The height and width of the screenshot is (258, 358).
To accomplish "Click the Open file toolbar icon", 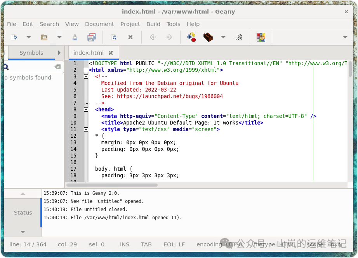I will pyautogui.click(x=44, y=37).
